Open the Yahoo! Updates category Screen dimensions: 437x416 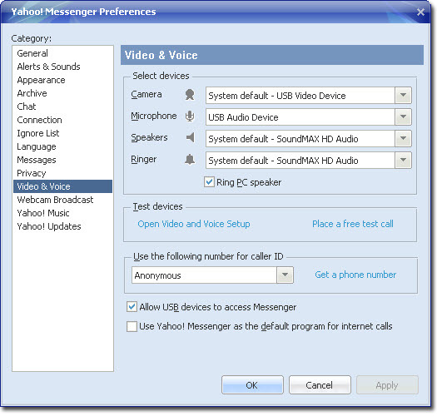click(62, 226)
